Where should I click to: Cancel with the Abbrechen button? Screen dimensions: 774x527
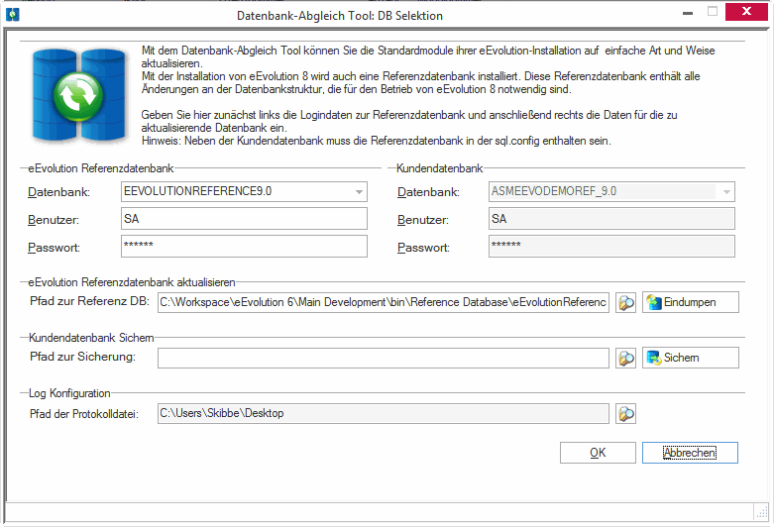coord(690,453)
